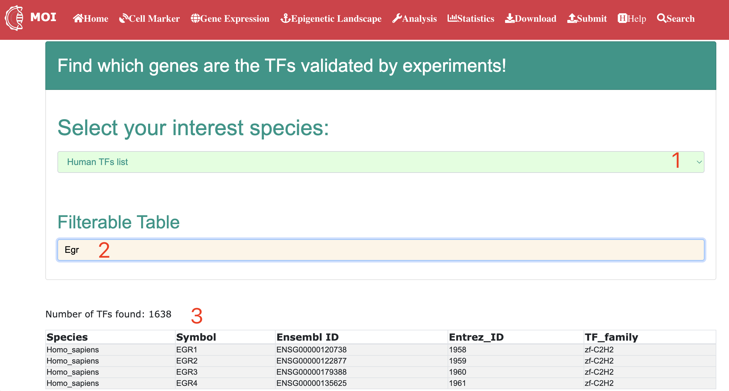
Task: Click the Number of TFs found text
Action: (109, 314)
